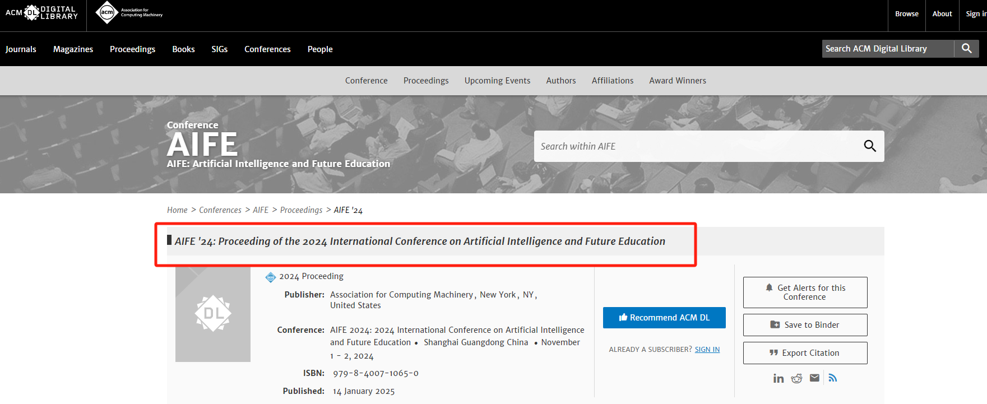Image resolution: width=987 pixels, height=404 pixels.
Task: Open the SIGs menu
Action: coord(219,49)
